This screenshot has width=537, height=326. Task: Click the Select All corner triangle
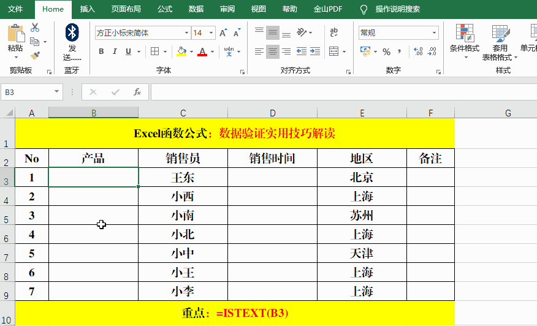point(9,112)
